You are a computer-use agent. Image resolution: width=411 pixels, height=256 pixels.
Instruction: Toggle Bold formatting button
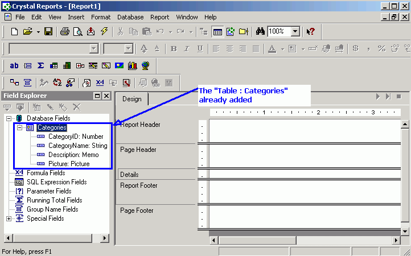click(174, 49)
